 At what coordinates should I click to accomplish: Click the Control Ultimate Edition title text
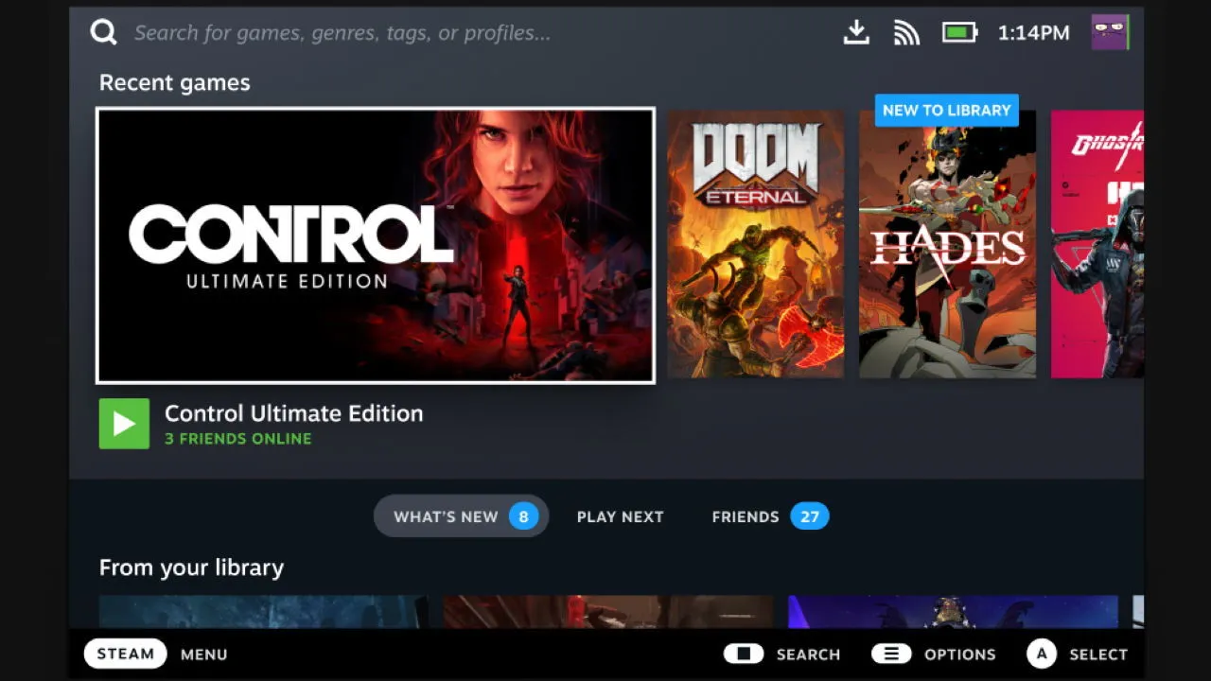pyautogui.click(x=293, y=413)
